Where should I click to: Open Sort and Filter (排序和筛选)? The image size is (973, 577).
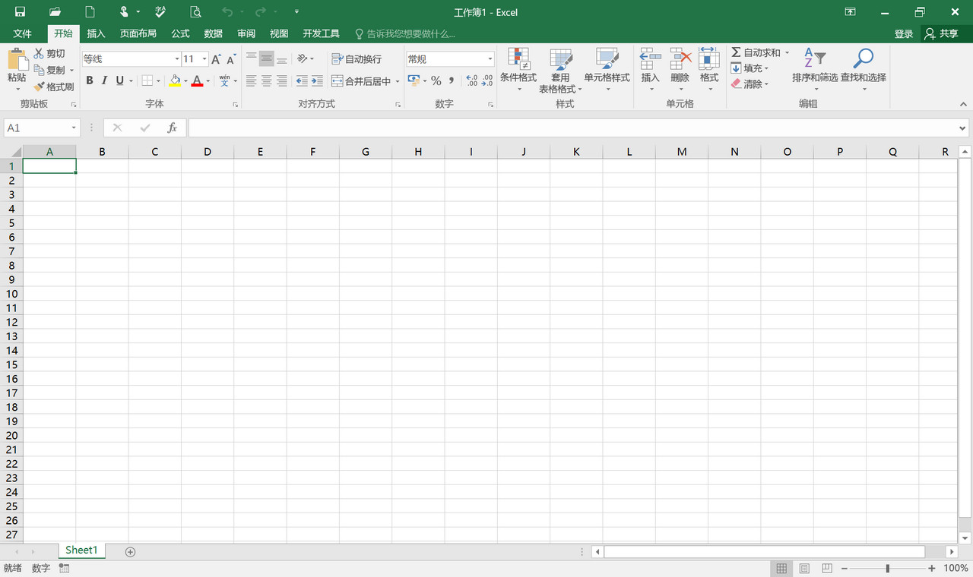tap(815, 70)
